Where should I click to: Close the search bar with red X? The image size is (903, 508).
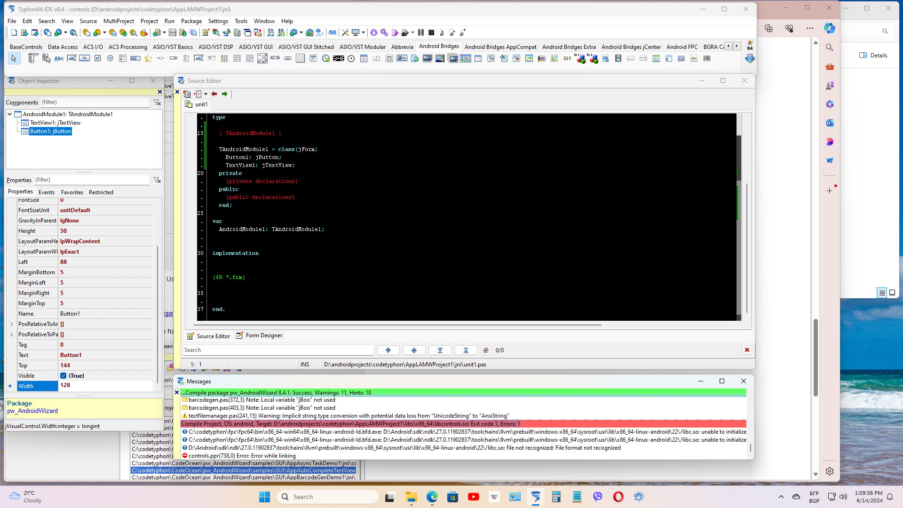[x=747, y=350]
